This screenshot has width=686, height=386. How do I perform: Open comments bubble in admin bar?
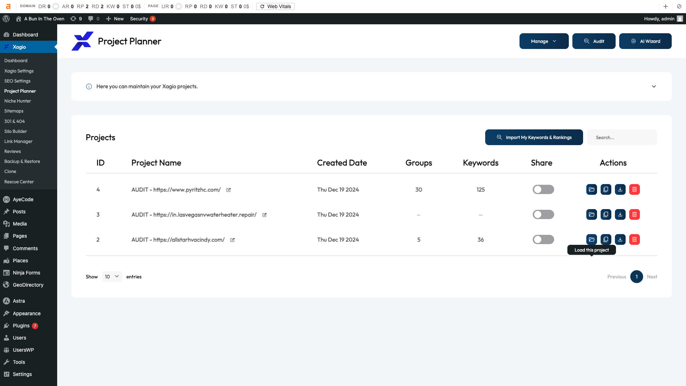[x=94, y=19]
